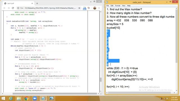The height and width of the screenshot is (101, 180).
Task: Go forward in the Chrome browser
Action: (x=9, y=8)
